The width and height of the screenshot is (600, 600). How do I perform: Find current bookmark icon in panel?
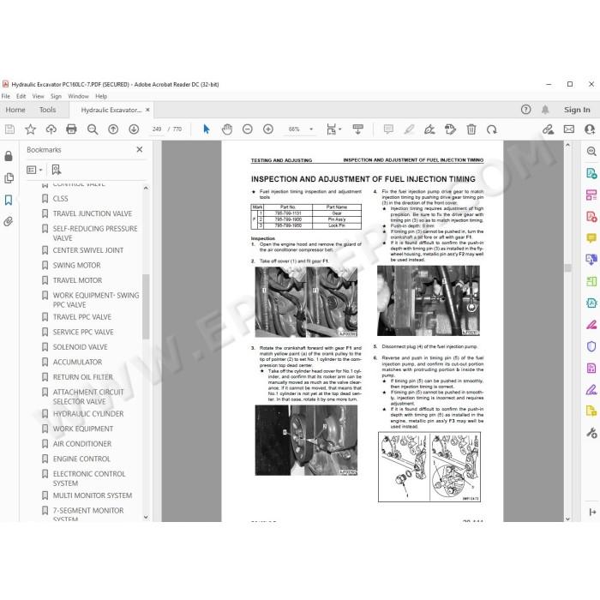(57, 170)
